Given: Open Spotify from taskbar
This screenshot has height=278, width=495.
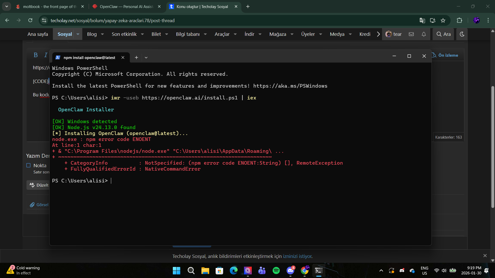Looking at the screenshot, I should click(276, 271).
